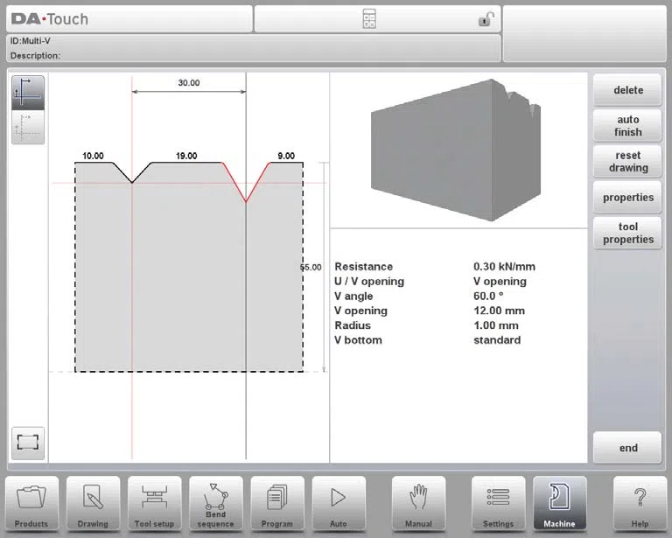Click the calculator icon in the top bar
Image resolution: width=672 pixels, height=538 pixels.
tap(369, 19)
